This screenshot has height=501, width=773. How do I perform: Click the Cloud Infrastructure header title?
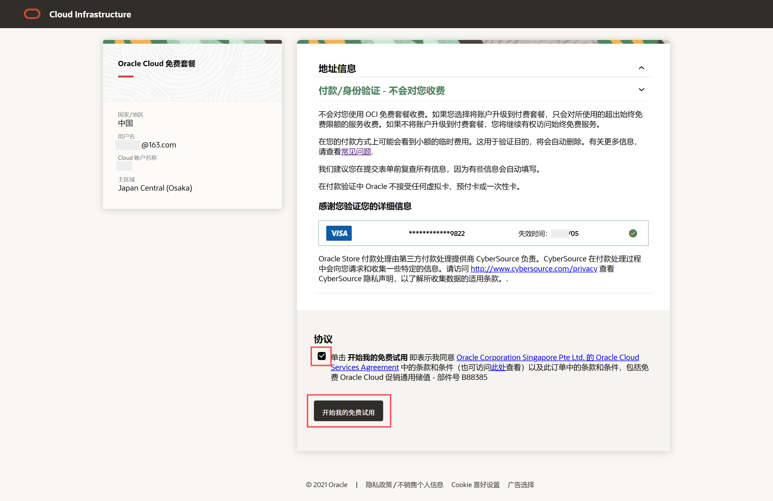[90, 14]
